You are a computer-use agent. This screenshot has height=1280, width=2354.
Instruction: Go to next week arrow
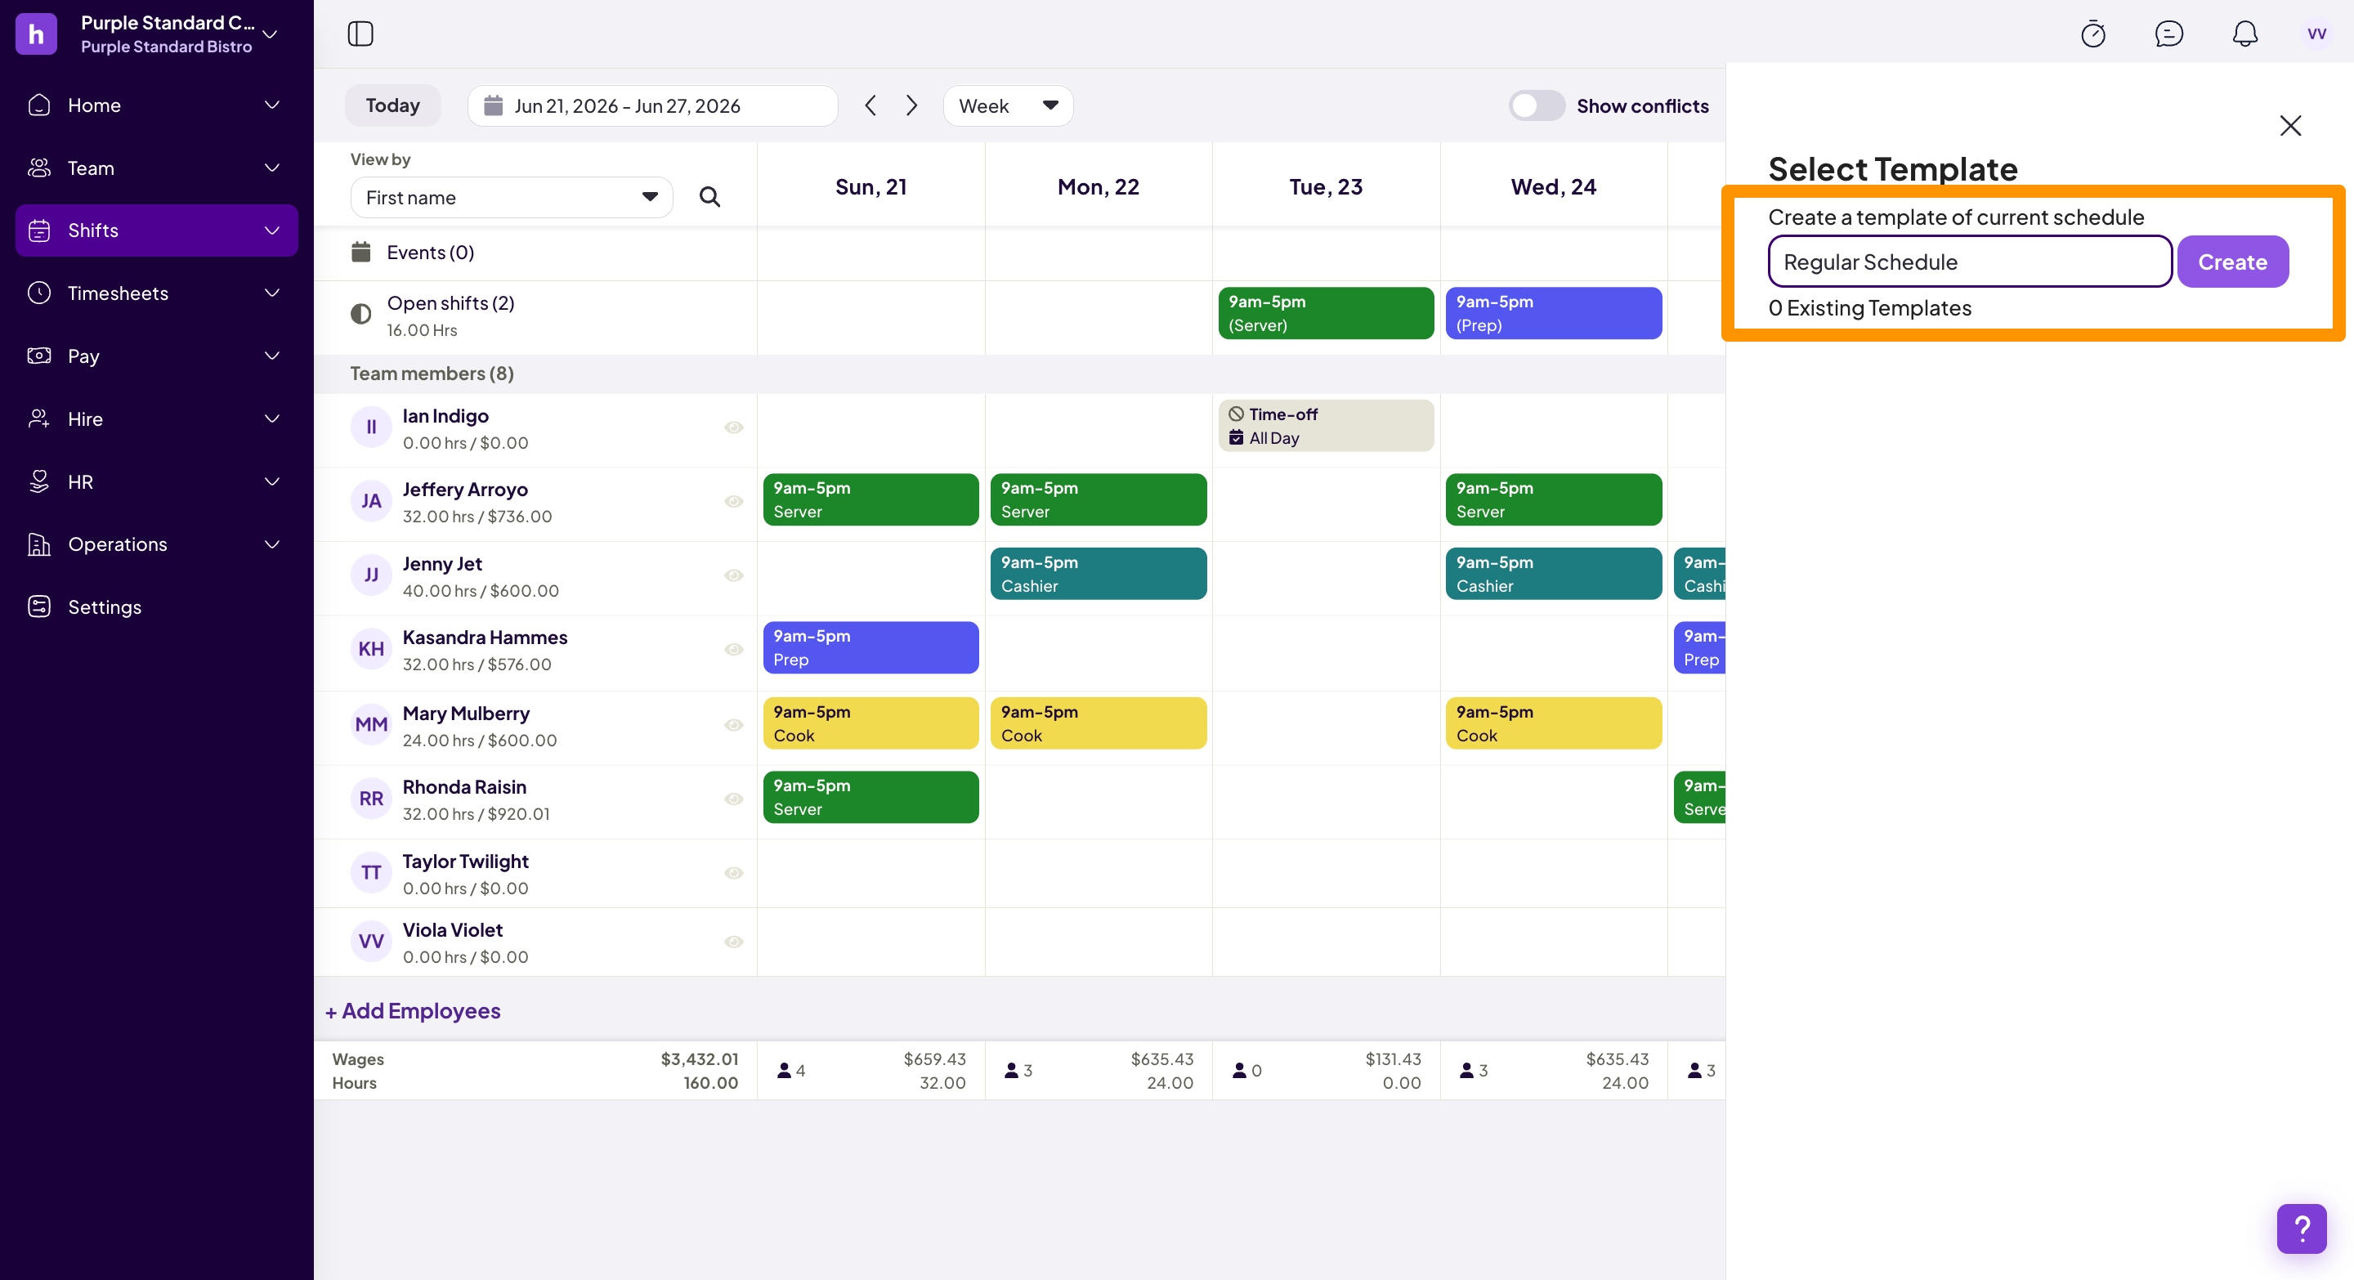point(911,105)
